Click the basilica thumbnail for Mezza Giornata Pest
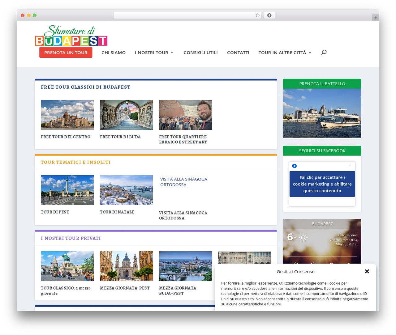This screenshot has height=335, width=396. [127, 266]
